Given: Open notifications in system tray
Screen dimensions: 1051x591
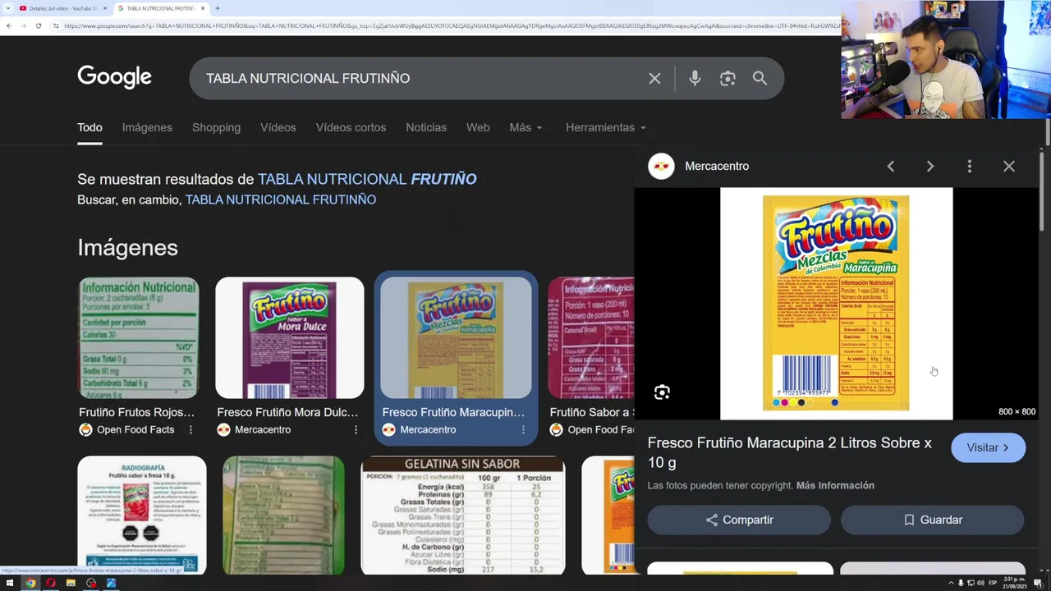Looking at the screenshot, I should pyautogui.click(x=1038, y=583).
